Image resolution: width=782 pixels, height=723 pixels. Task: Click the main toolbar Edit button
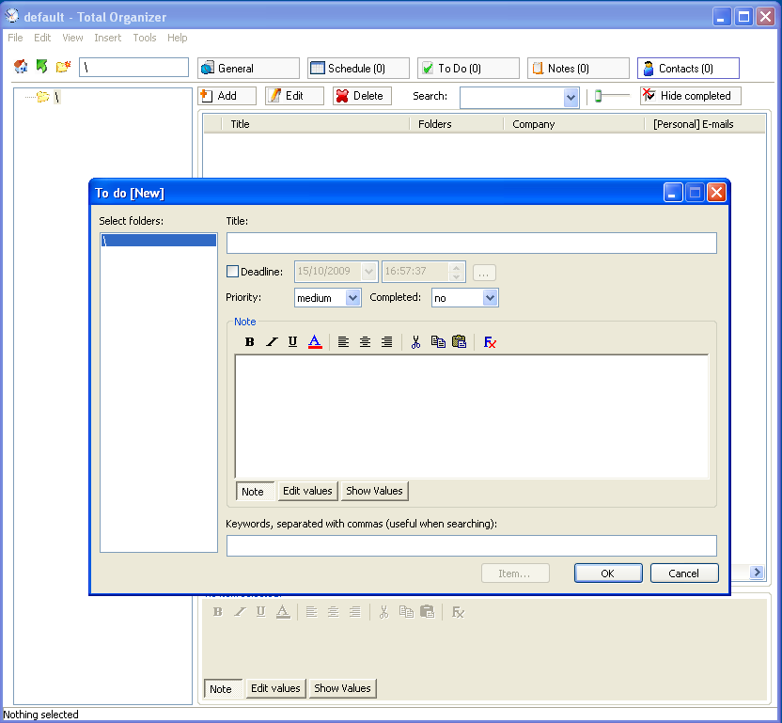click(294, 96)
